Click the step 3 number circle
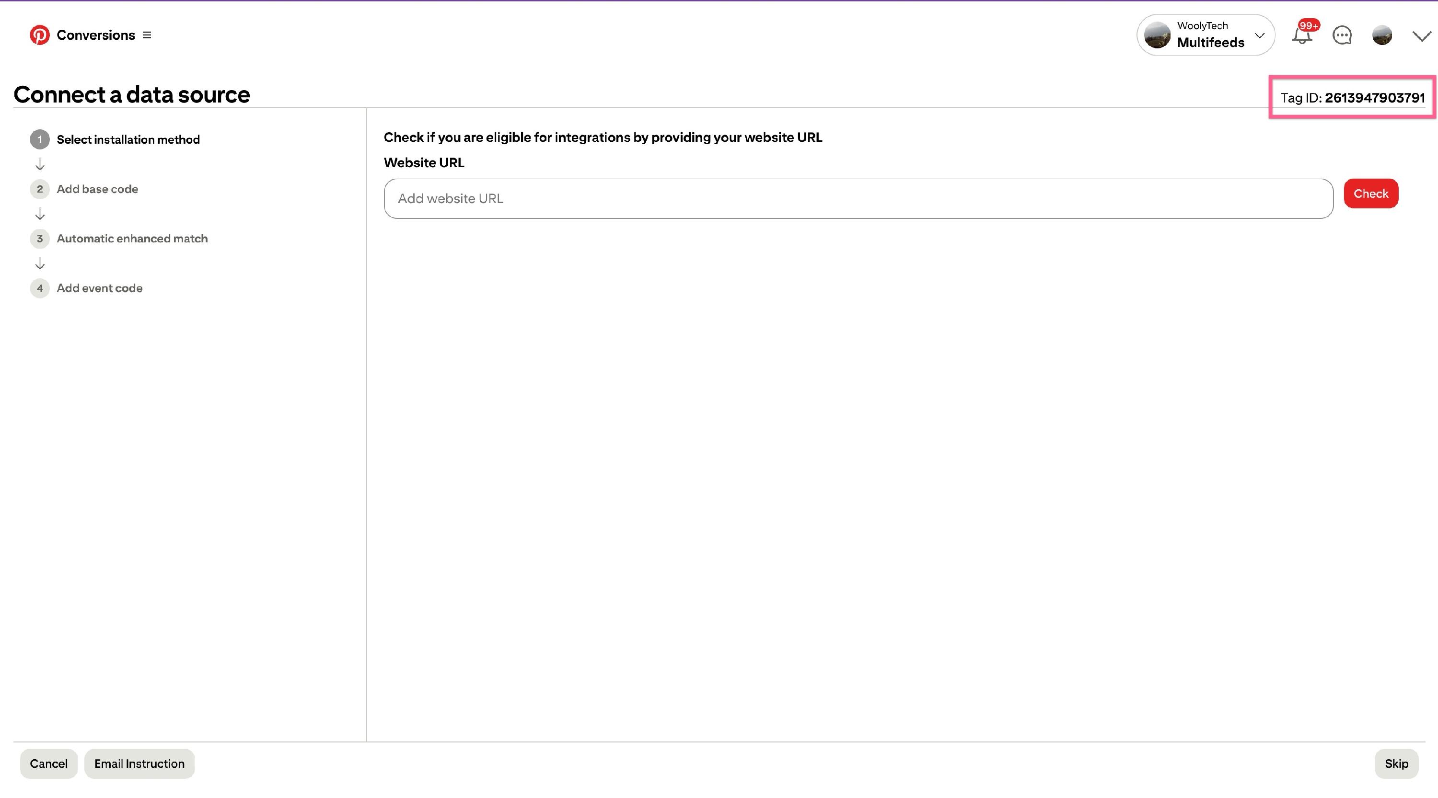The width and height of the screenshot is (1438, 798). (x=40, y=239)
